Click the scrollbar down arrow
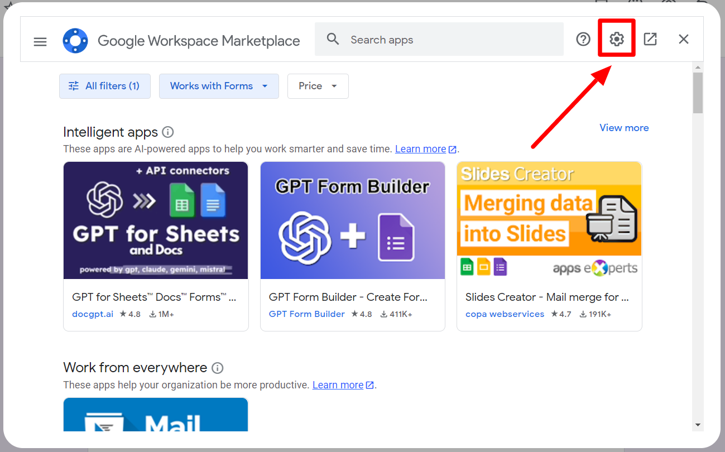Screen dimensions: 725x452 click(698, 425)
